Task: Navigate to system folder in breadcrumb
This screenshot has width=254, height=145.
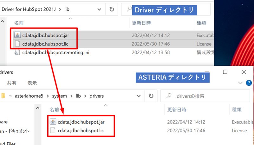Action: click(x=59, y=96)
